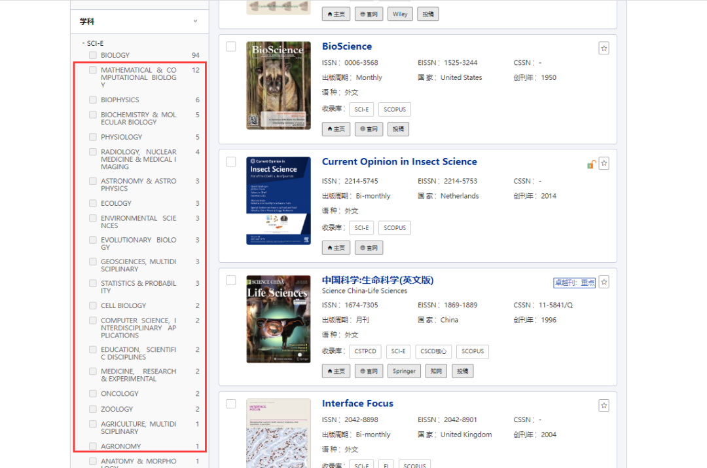This screenshot has width=707, height=468.
Task: Collapse the 学科 panel using its chevron
Action: click(195, 22)
